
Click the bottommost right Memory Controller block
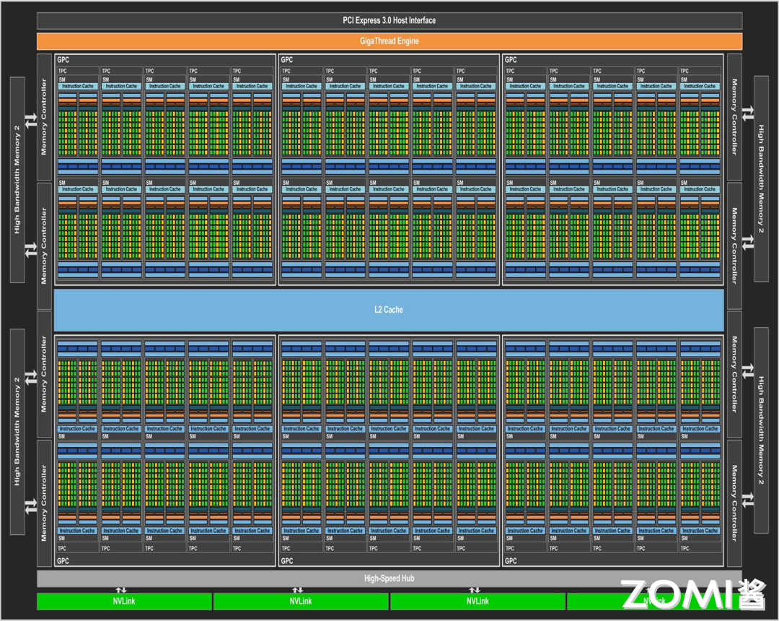point(734,503)
